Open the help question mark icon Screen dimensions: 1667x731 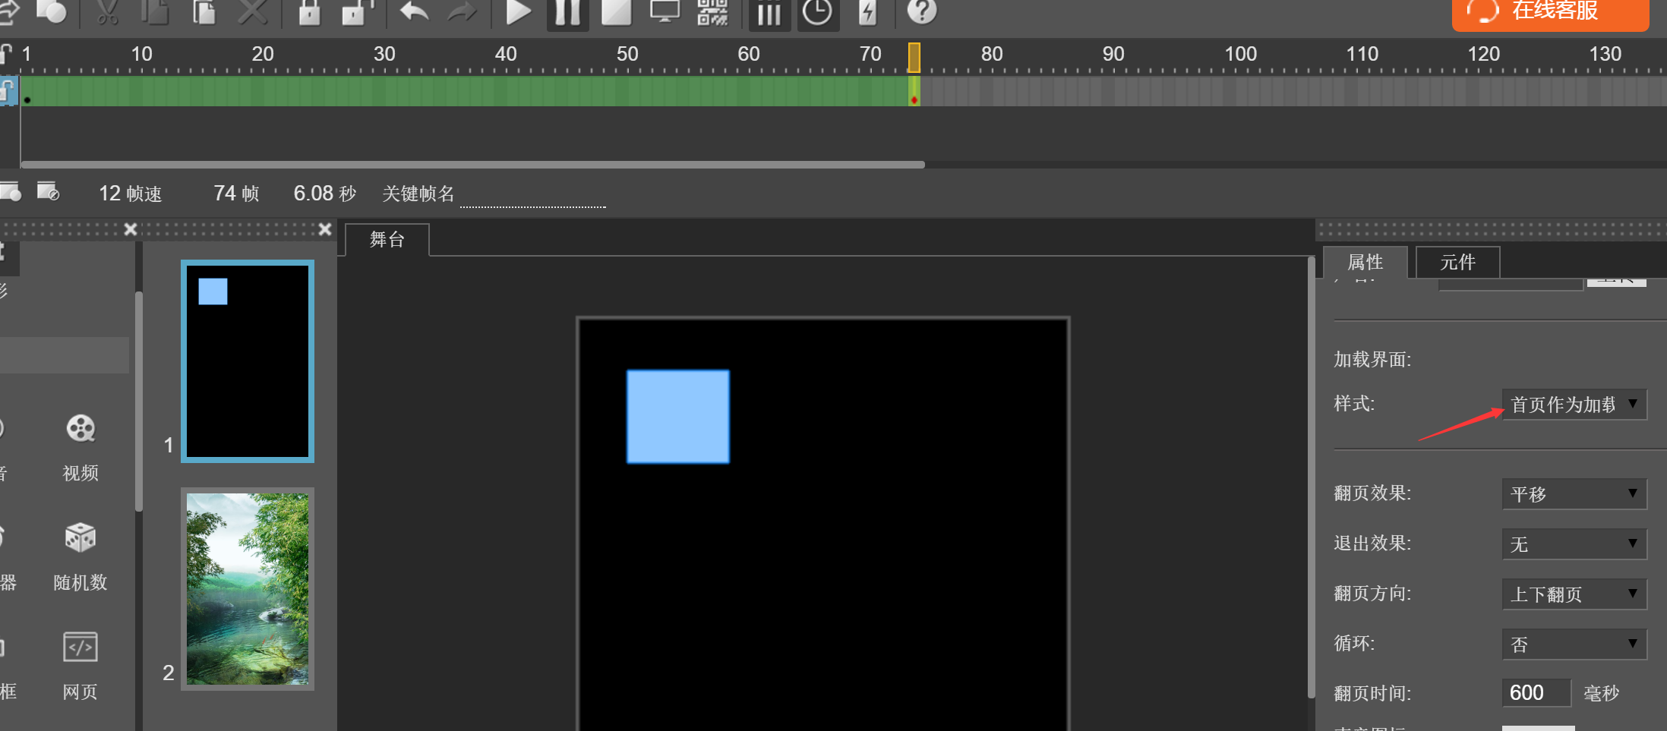pyautogui.click(x=922, y=11)
